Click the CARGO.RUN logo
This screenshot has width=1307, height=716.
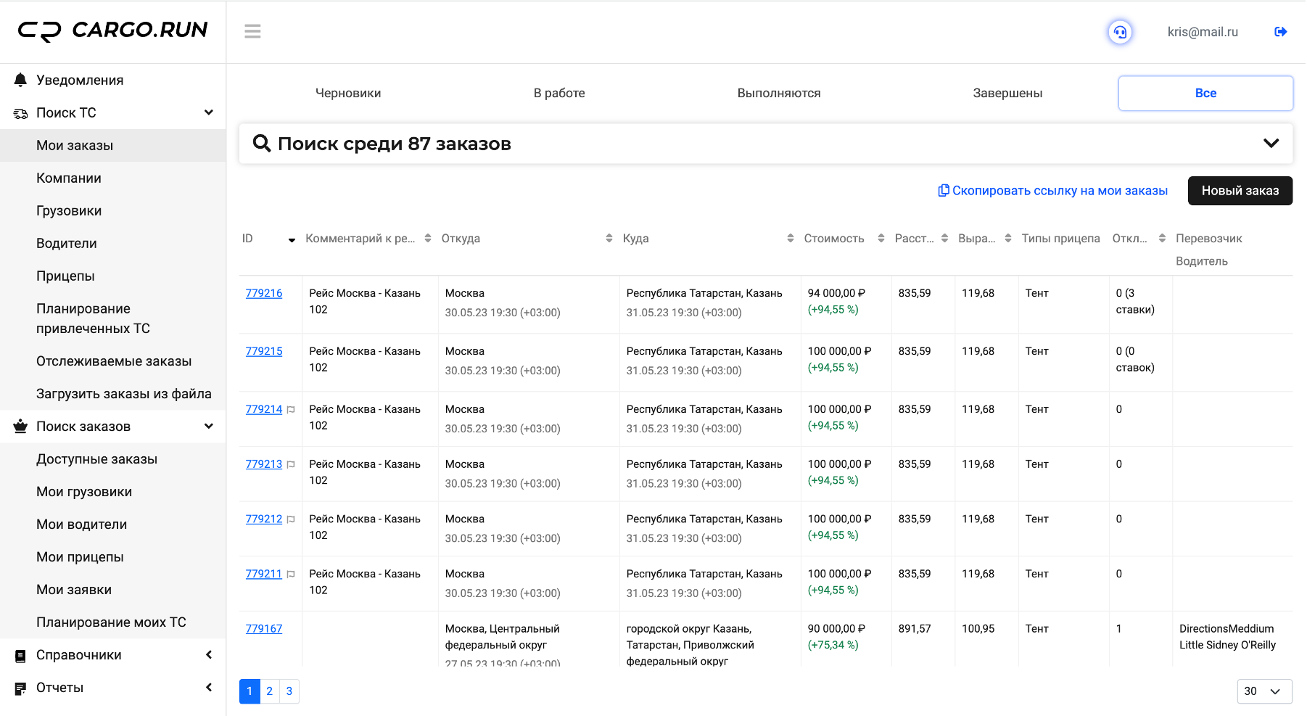click(x=112, y=30)
